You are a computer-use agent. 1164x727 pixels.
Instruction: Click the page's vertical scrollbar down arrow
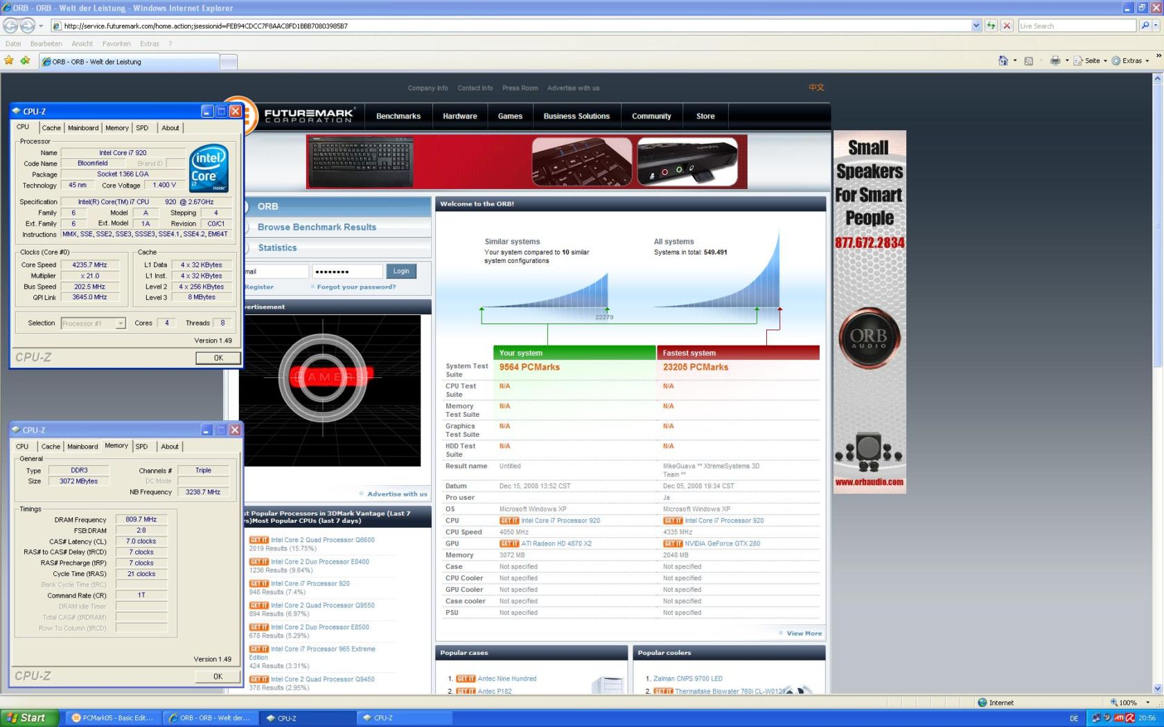[x=1157, y=689]
